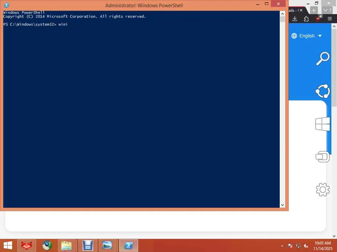The image size is (337, 252).
Task: Maximize the PowerShell window
Action: (267, 4)
